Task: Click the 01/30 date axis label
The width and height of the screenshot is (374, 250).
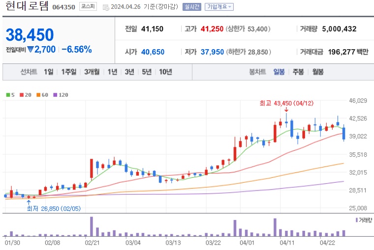Action: (x=12, y=243)
